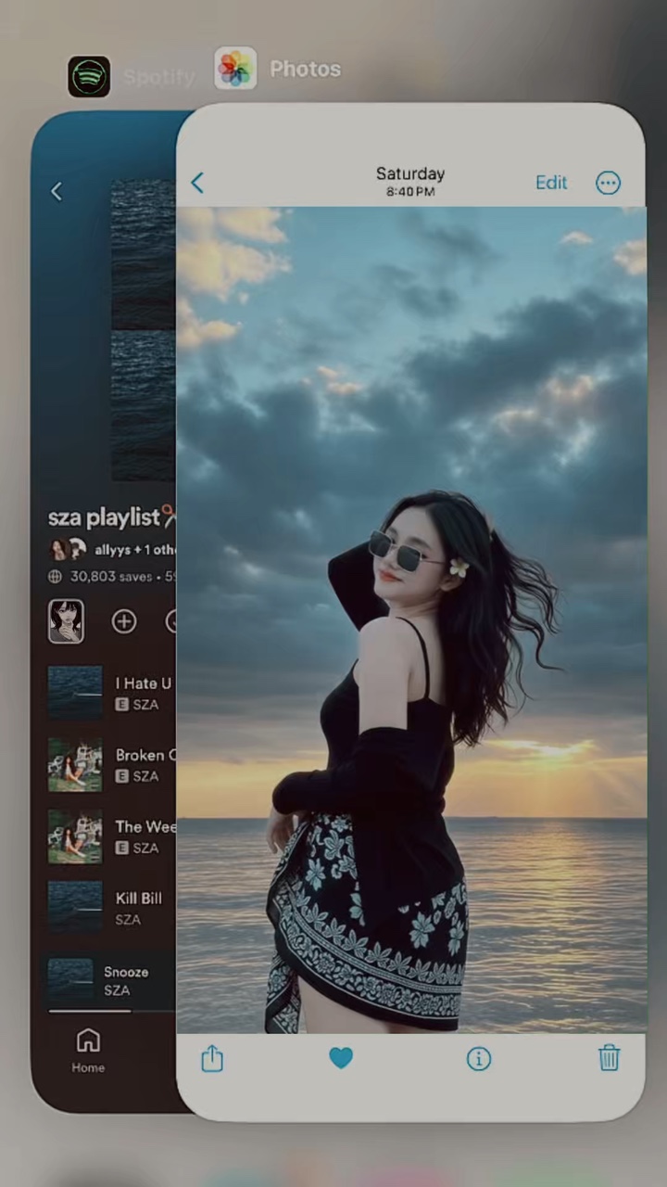Tap the Spotify playlist header ocean cover

pyautogui.click(x=144, y=330)
